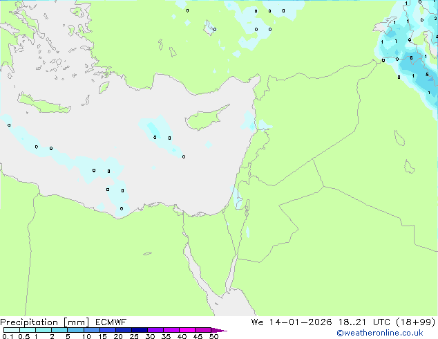This screenshot has width=438, height=339.
Task: Click the island of Crete on the map
Action: [44, 104]
